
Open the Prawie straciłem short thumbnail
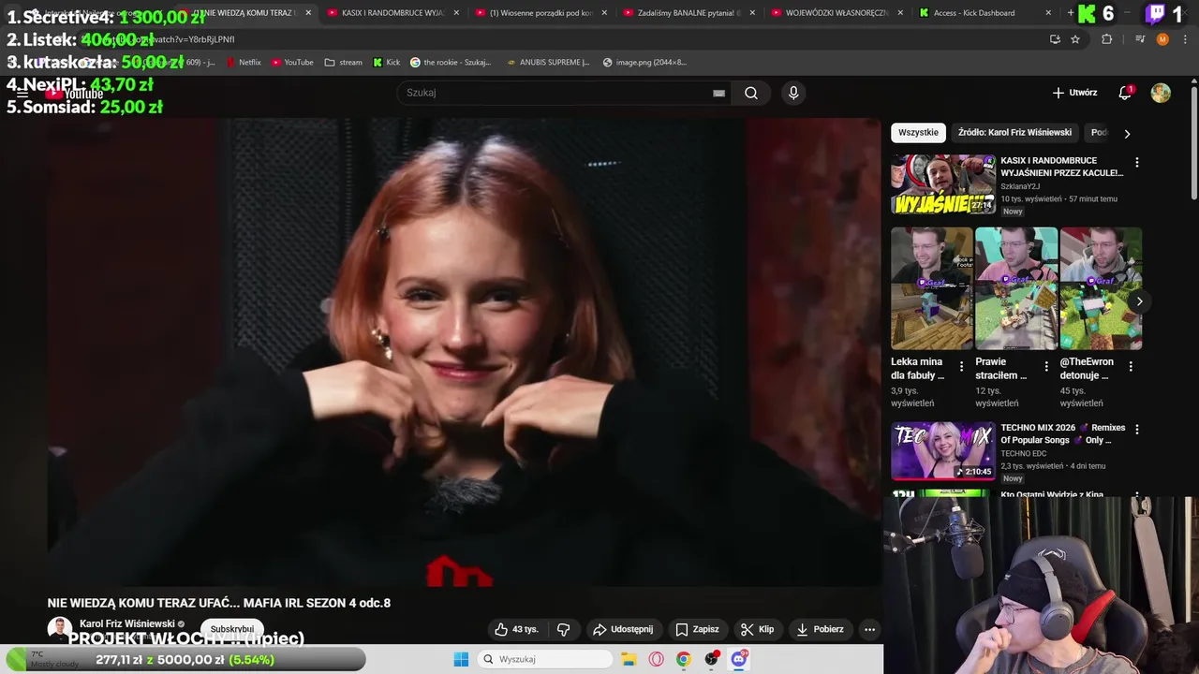coord(1016,288)
